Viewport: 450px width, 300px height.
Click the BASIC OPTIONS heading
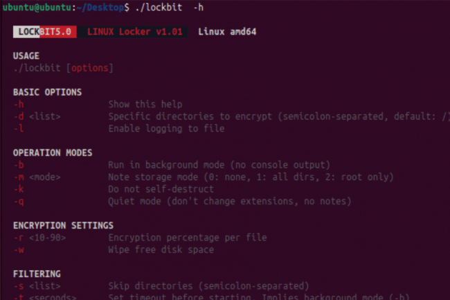point(47,92)
